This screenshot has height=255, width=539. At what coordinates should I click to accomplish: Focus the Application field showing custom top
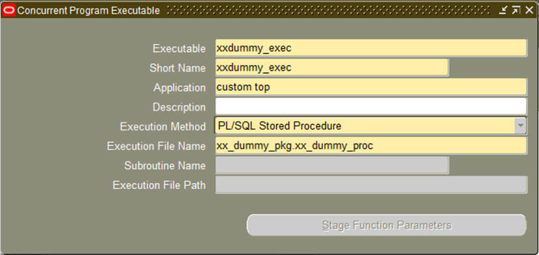[371, 87]
